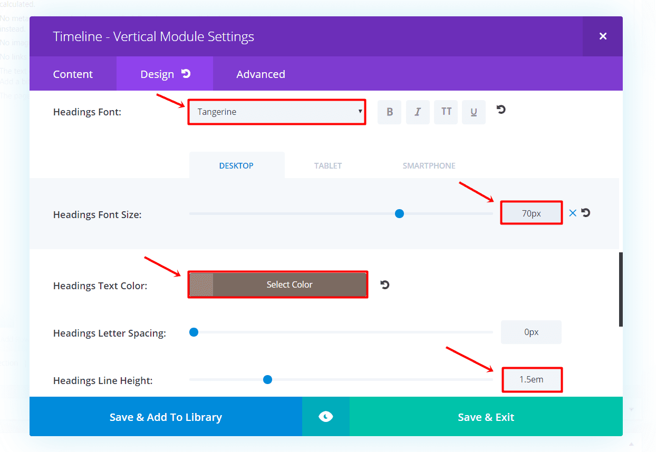This screenshot has width=656, height=452.
Task: Click Save & Add To Library
Action: click(x=166, y=417)
